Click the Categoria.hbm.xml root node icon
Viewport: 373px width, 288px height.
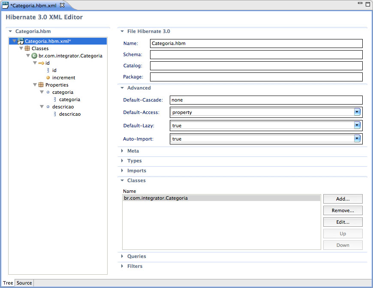pos(21,41)
